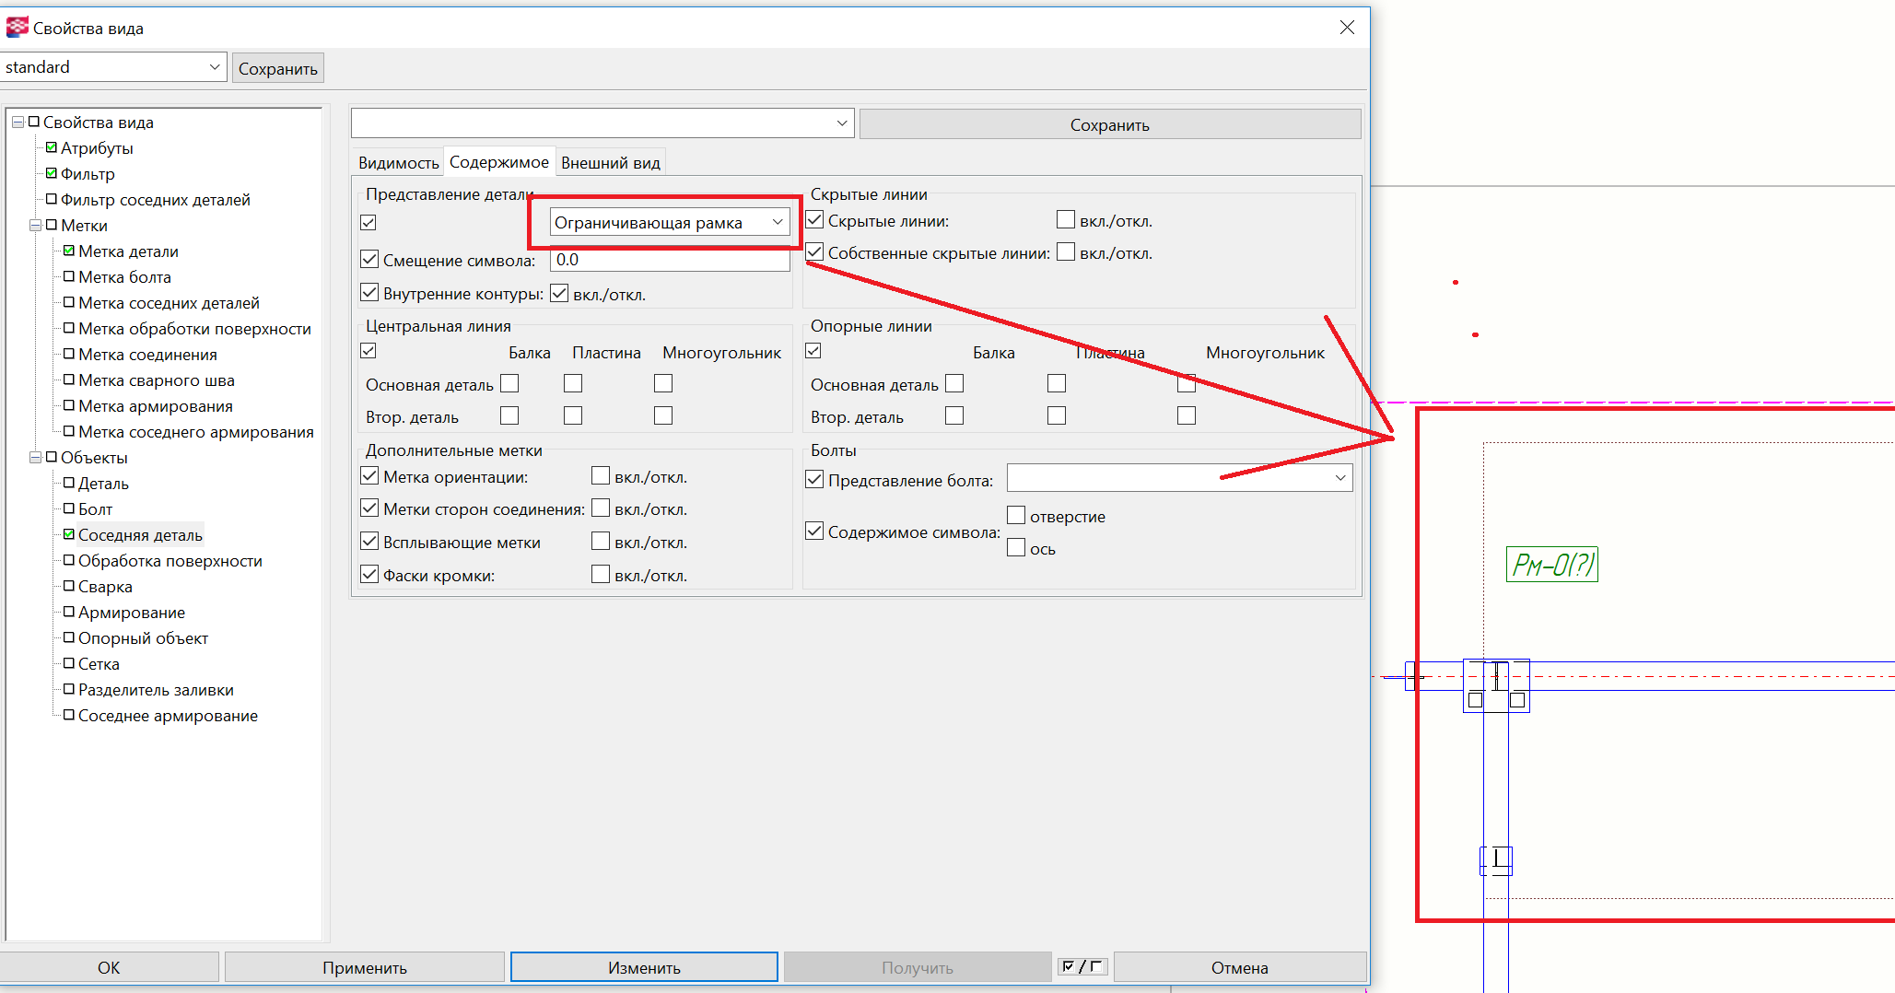Screen dimensions: 1895x993
Task: Switch to the Видимость tab
Action: point(398,163)
